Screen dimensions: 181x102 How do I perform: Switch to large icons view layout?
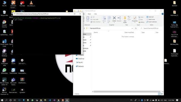coord(162,94)
